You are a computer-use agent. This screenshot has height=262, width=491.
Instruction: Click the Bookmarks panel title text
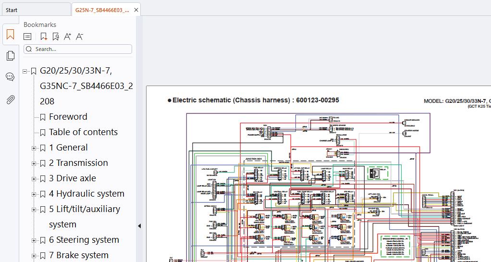40,25
